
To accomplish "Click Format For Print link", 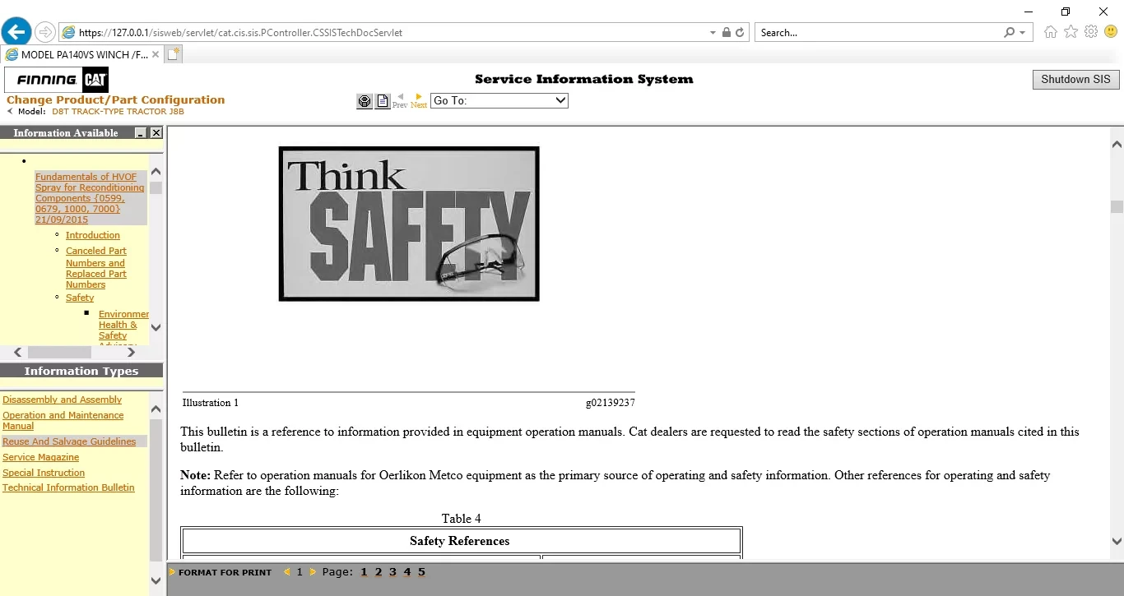I will [224, 572].
